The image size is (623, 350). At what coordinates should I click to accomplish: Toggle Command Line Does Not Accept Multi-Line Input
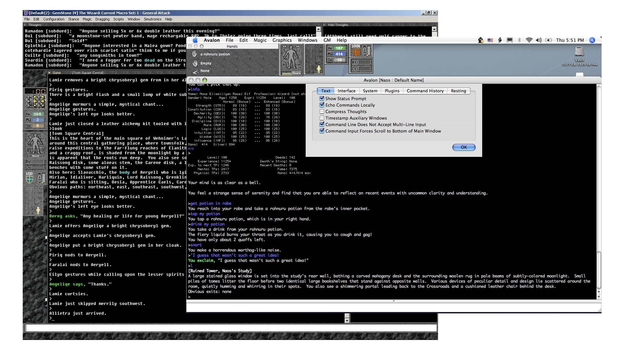322,124
